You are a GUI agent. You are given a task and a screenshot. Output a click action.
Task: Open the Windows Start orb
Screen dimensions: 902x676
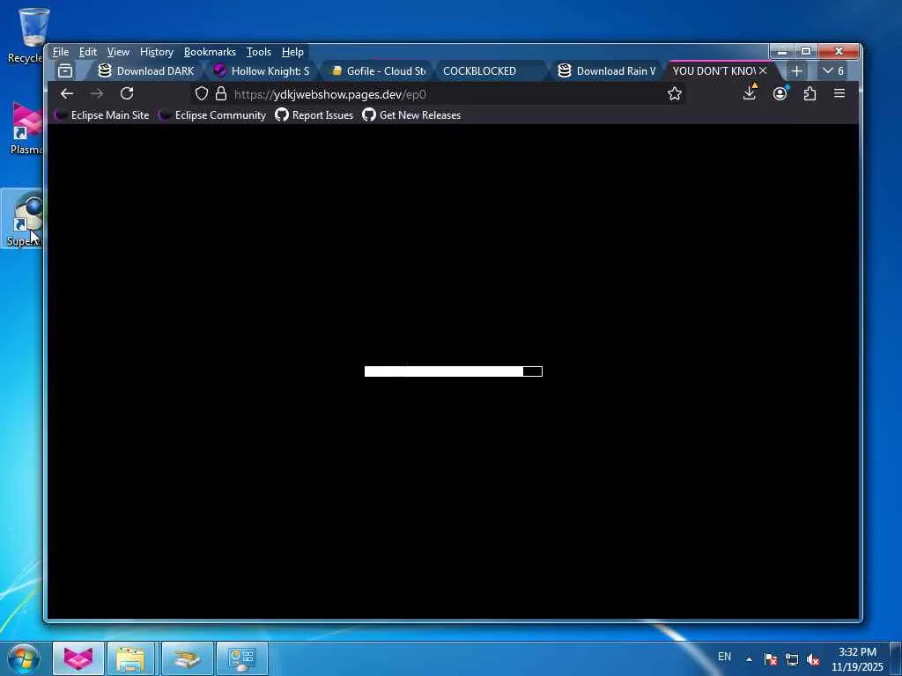24,658
